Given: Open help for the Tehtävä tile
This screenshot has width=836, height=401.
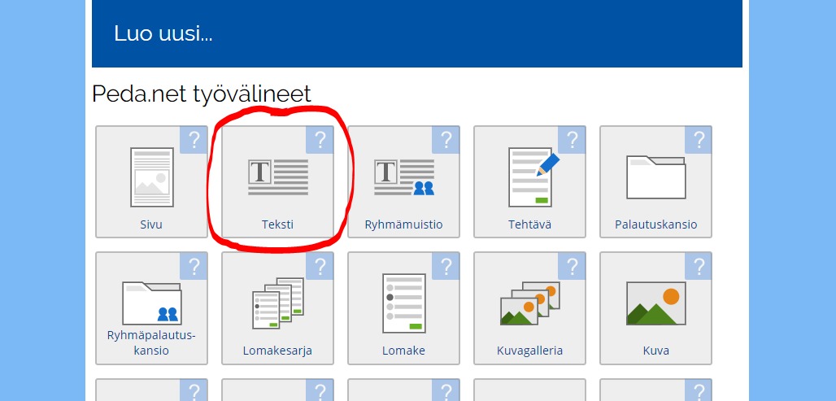Looking at the screenshot, I should pyautogui.click(x=572, y=140).
